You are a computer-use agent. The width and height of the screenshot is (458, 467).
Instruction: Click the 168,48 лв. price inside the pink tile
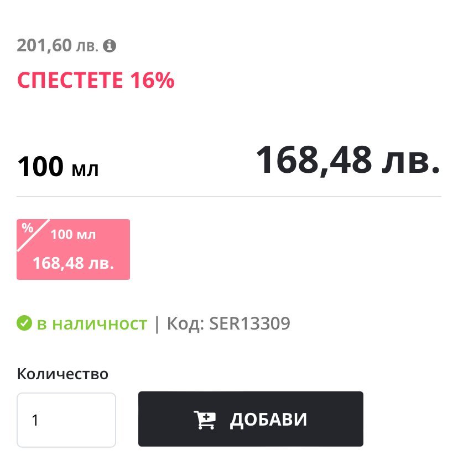73,263
